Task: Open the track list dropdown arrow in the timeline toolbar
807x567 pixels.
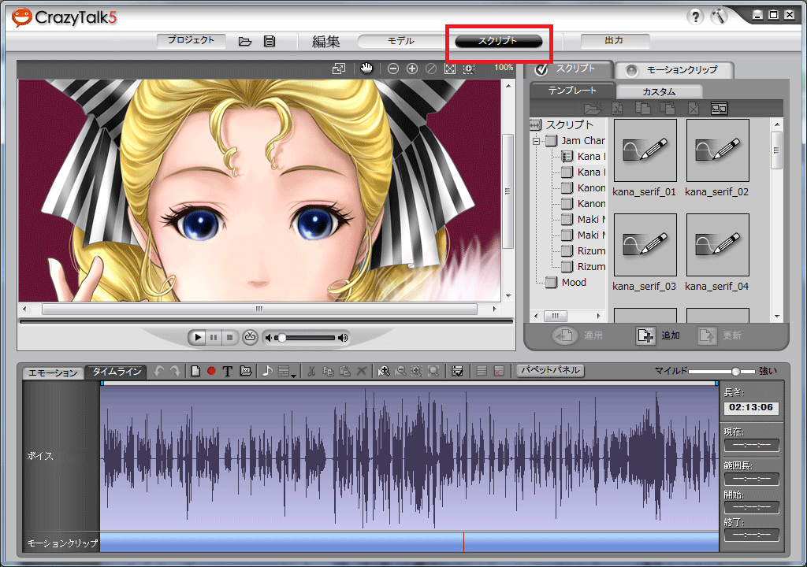Action: point(293,376)
